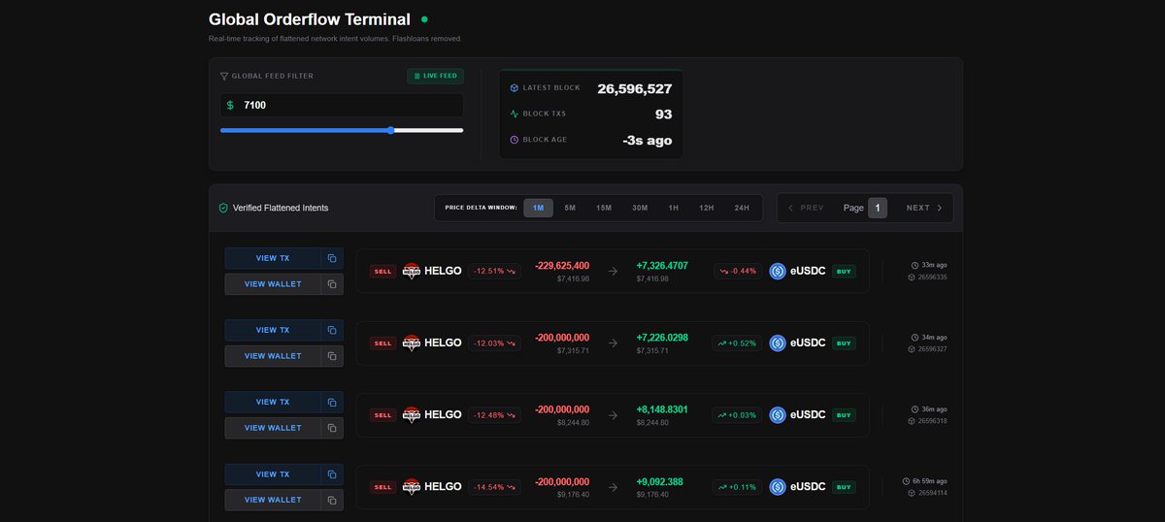Click HELGO token logo in 34m ago row

click(x=412, y=343)
